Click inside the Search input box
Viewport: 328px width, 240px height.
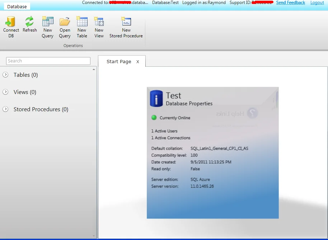coord(48,61)
